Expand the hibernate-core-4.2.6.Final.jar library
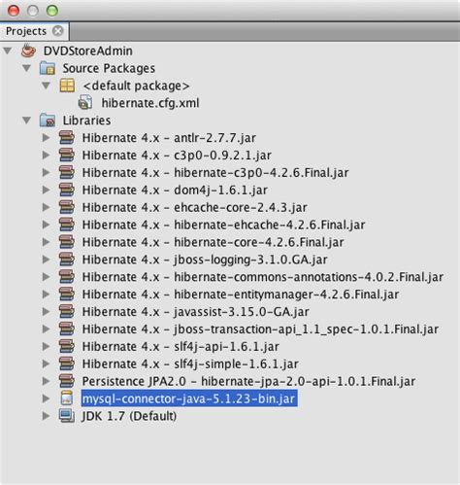The height and width of the screenshot is (485, 460). [46, 242]
